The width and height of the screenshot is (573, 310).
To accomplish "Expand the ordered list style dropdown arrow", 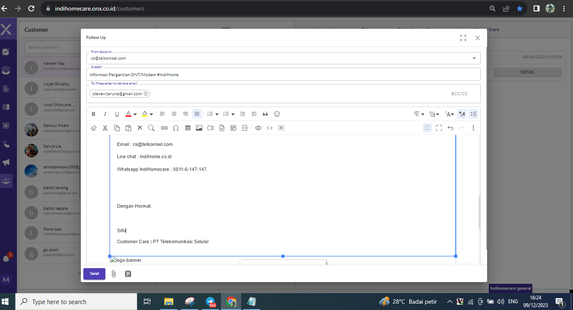I will tap(217, 114).
